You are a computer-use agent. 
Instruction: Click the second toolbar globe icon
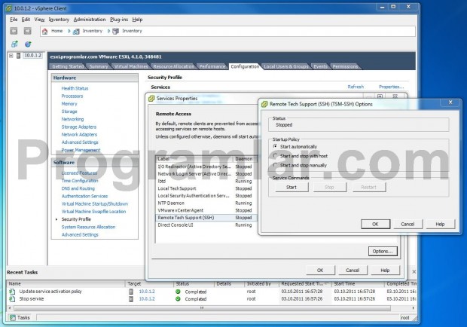[28, 44]
